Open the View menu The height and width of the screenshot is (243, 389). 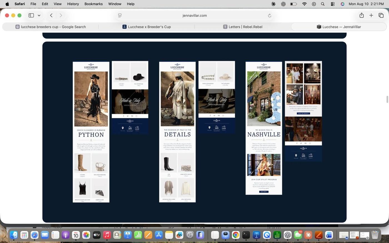[x=58, y=4]
